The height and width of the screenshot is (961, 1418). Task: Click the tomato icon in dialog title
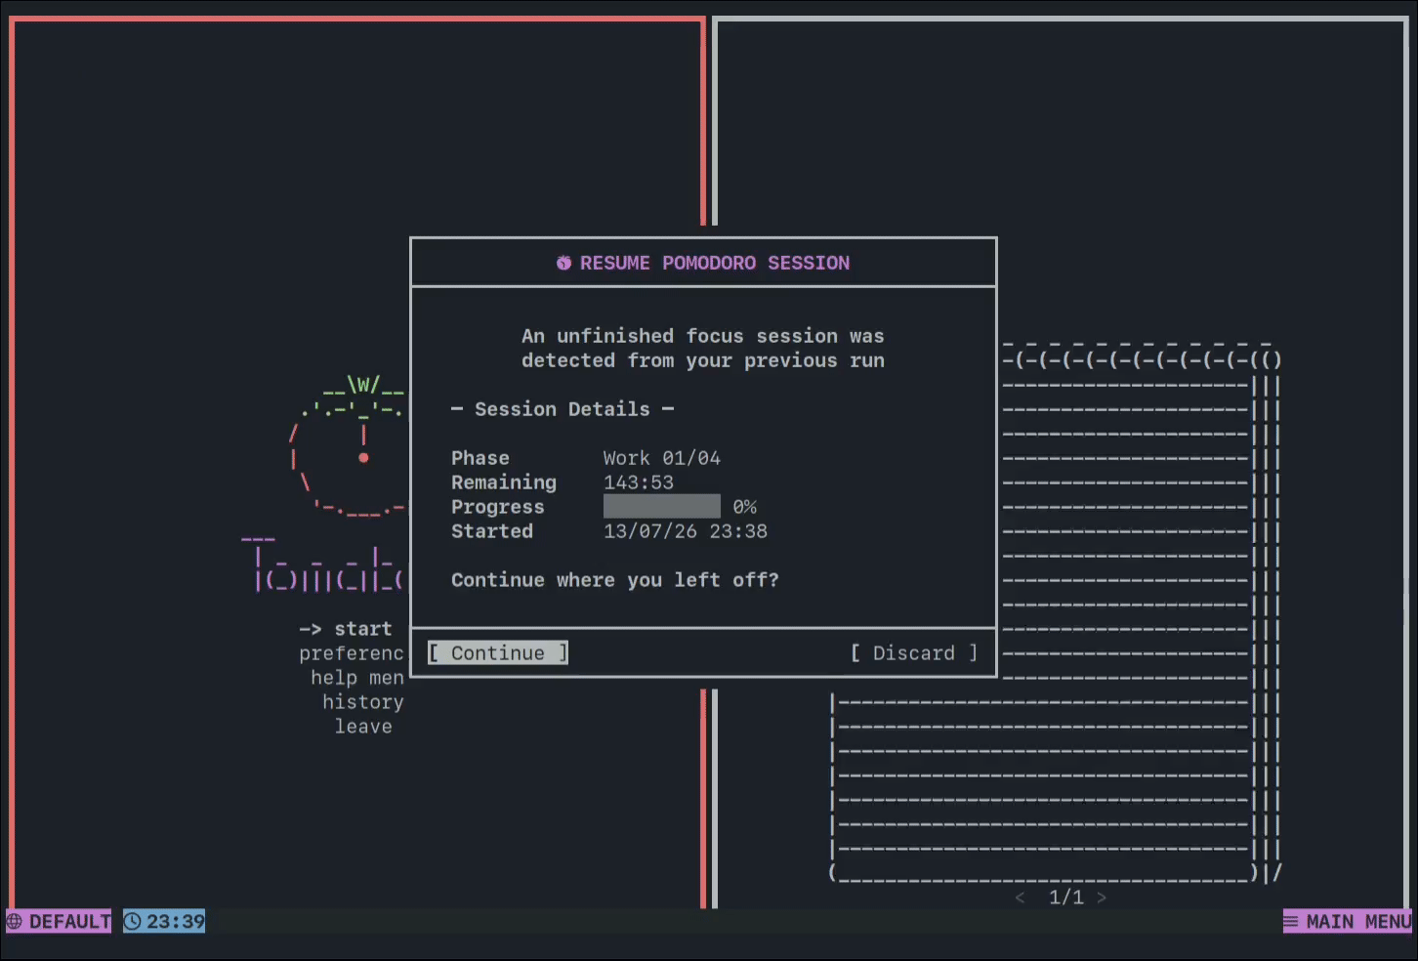click(563, 263)
